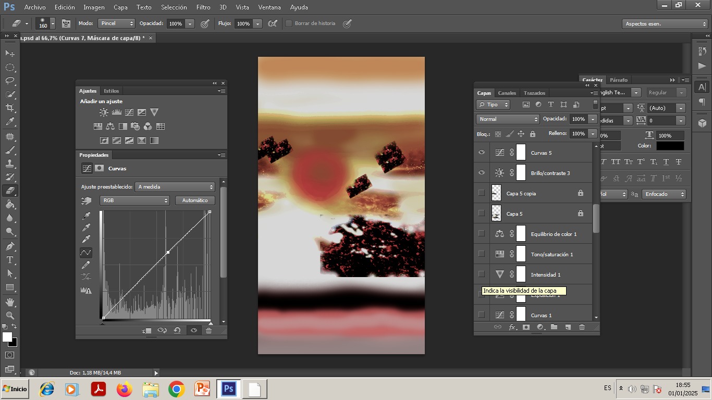The height and width of the screenshot is (400, 712).
Task: Open the Flujo slider arrow in options bar
Action: (x=257, y=23)
